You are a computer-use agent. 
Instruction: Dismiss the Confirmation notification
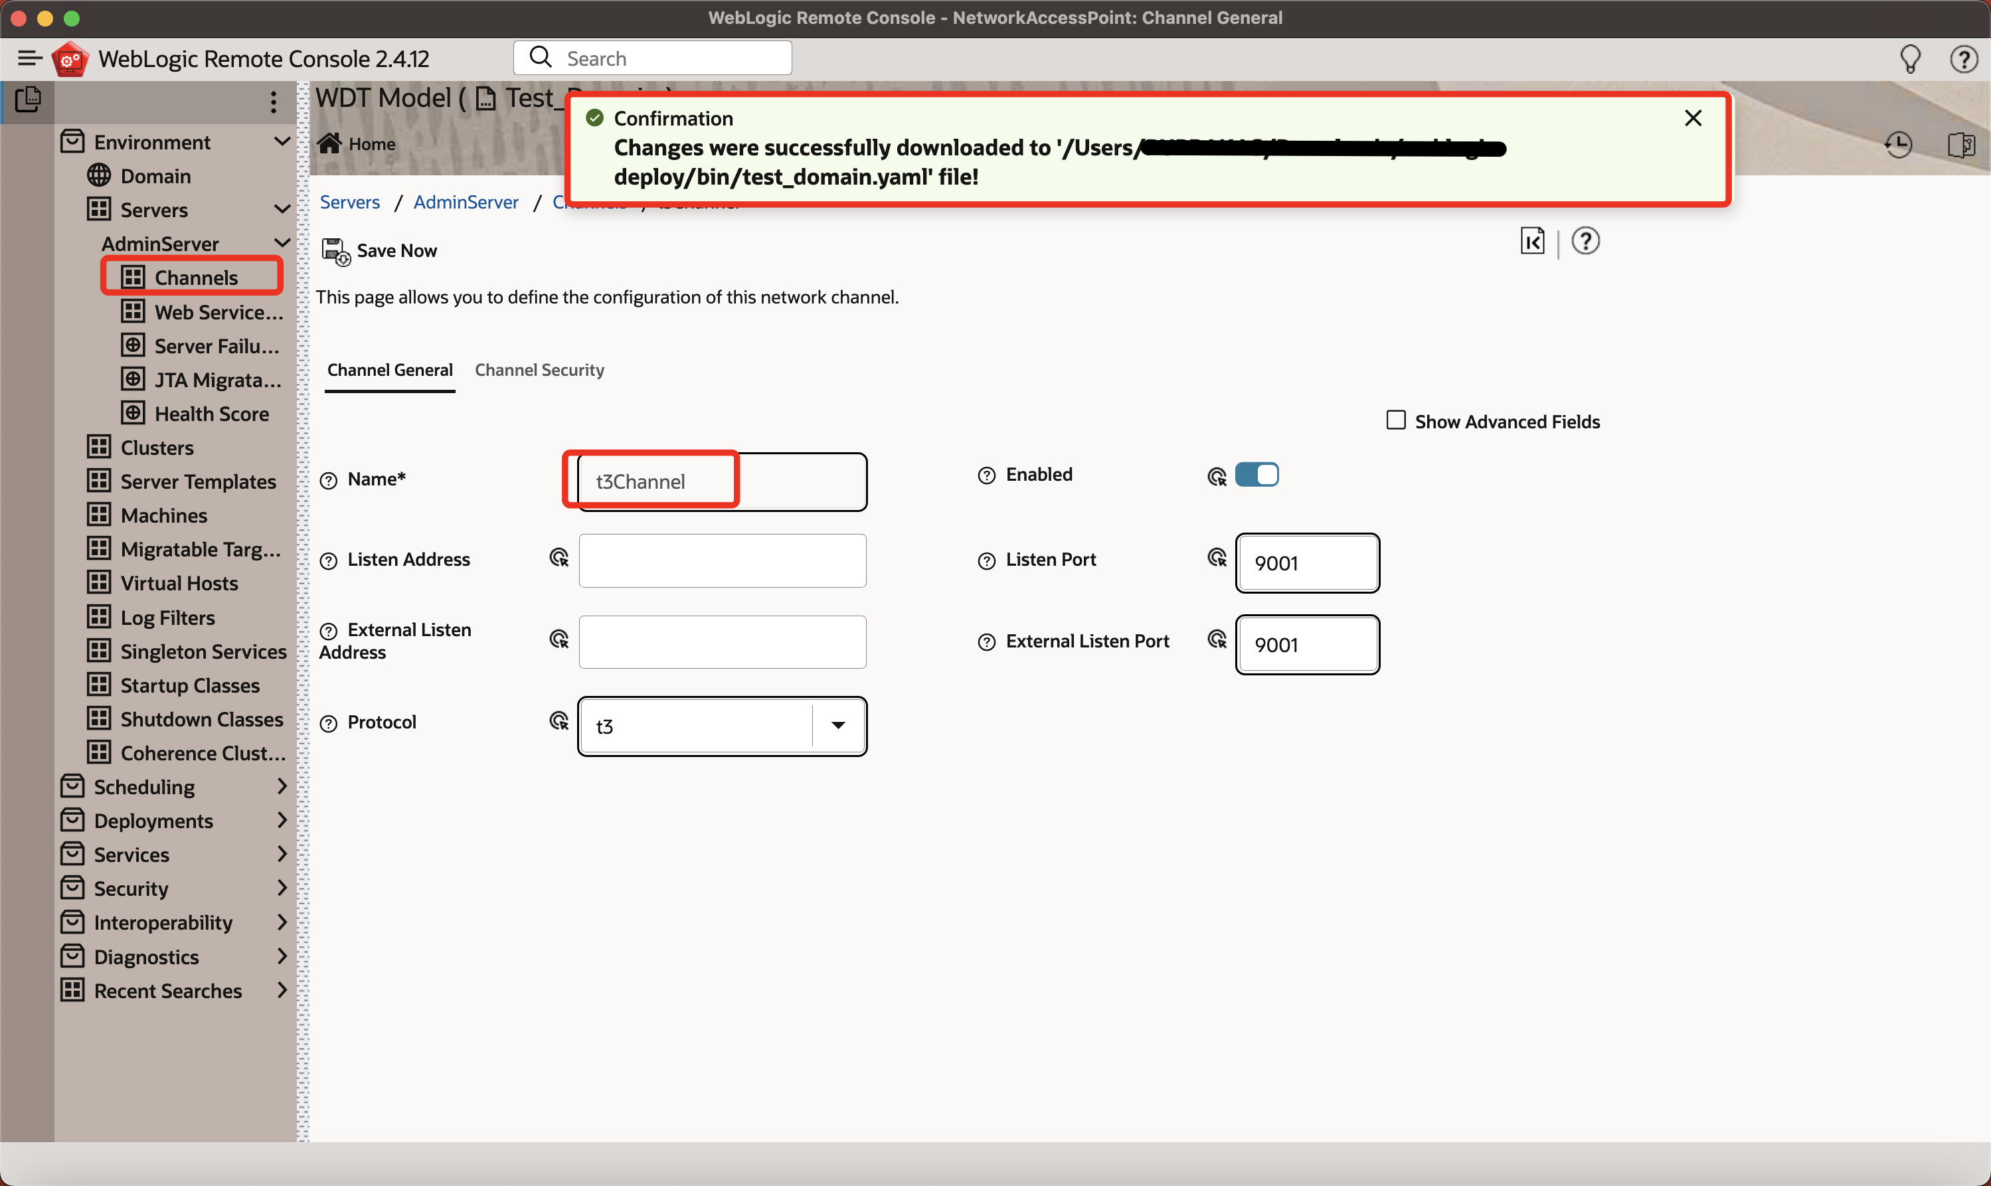[x=1692, y=118]
